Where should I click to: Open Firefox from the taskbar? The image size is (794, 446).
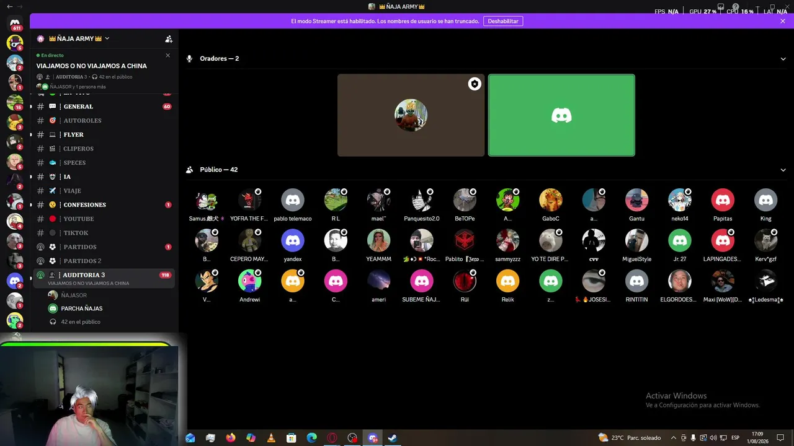click(231, 438)
